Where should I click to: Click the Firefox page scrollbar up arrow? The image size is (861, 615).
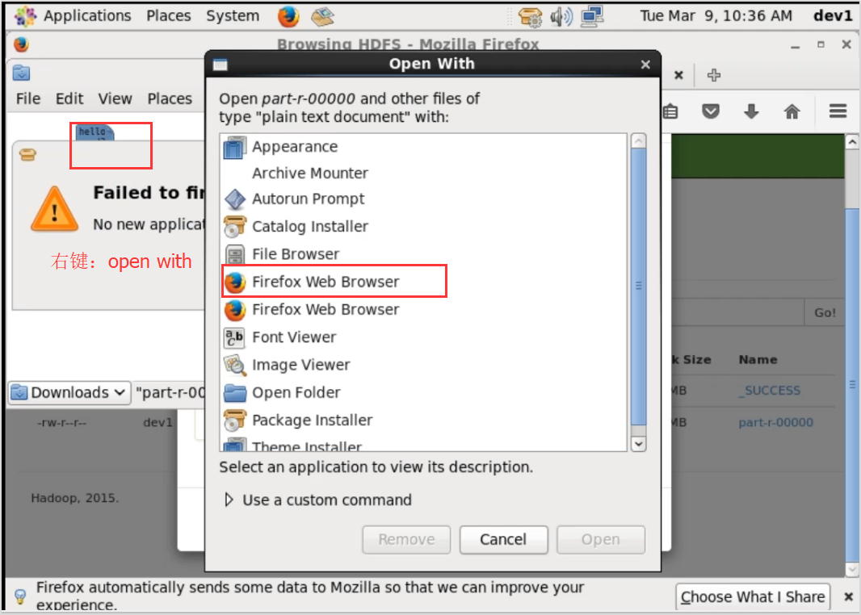coord(851,142)
